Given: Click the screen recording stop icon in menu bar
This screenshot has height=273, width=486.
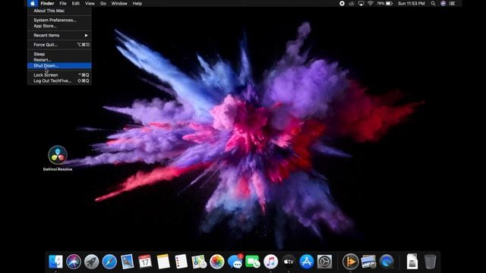Looking at the screenshot, I should point(342,3).
